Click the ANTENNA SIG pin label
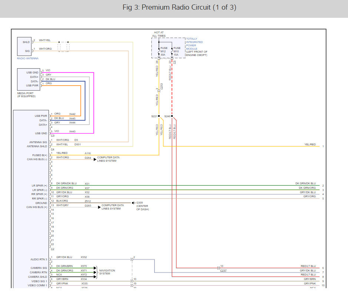The width and height of the screenshot is (348, 300). [x=38, y=142]
